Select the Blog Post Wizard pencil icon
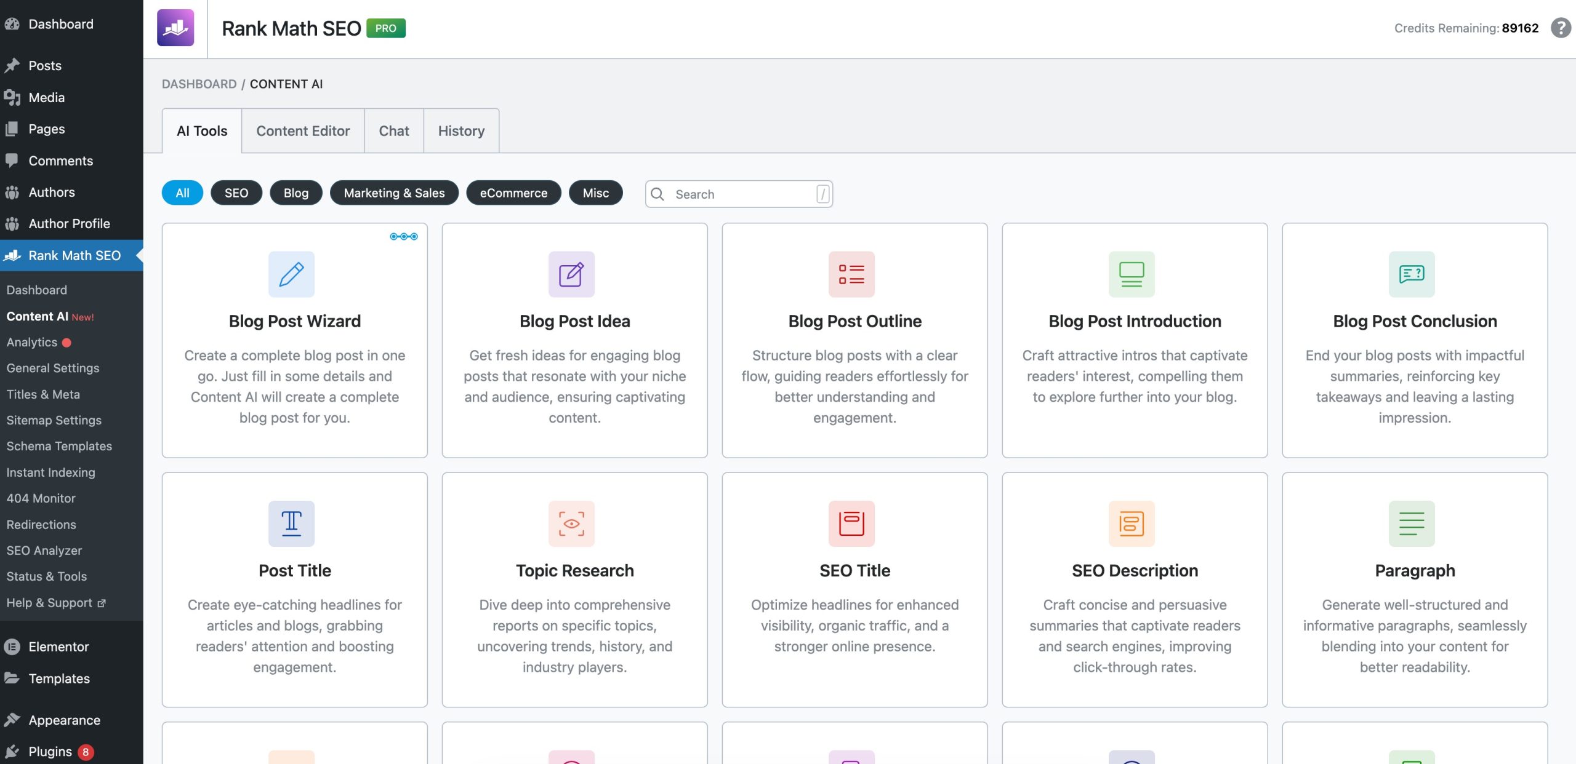 pyautogui.click(x=291, y=274)
